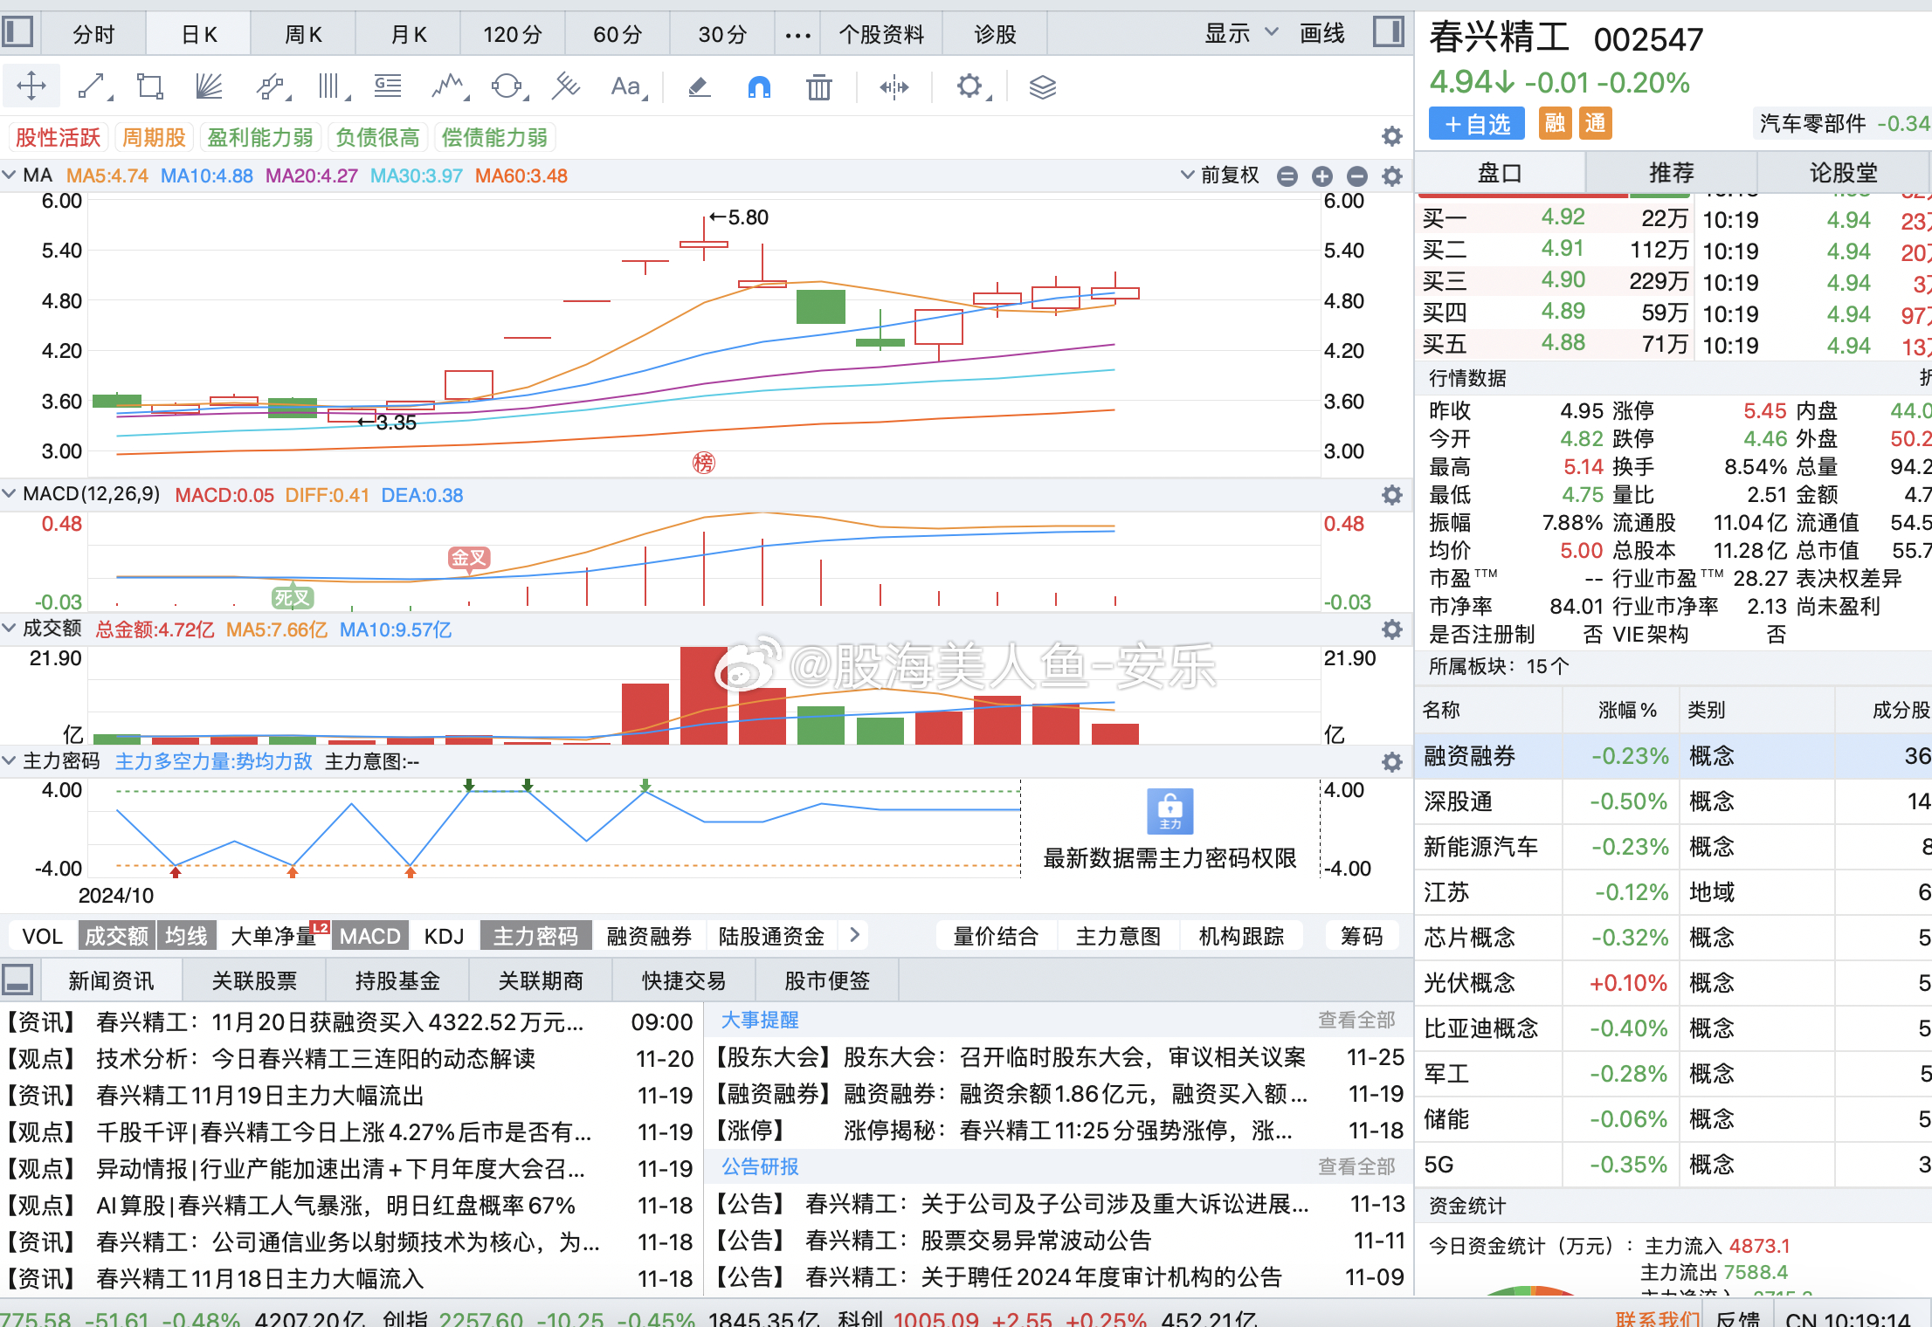Toggle the 融资融券 indicator

coord(649,936)
